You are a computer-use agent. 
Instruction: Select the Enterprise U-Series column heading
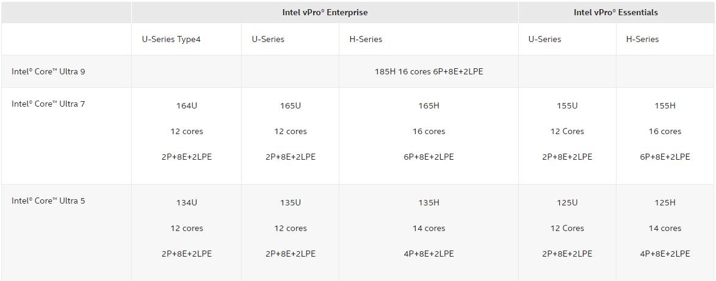[268, 39]
